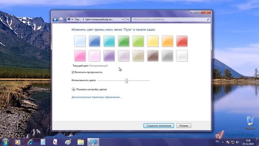Open the Solitaire card game taskbar icon
This screenshot has height=146, width=259.
pyautogui.click(x=55, y=142)
